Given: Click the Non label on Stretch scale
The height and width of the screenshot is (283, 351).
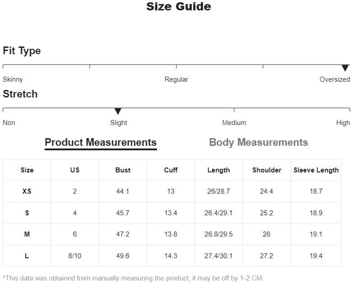Looking at the screenshot, I should 9,123.
